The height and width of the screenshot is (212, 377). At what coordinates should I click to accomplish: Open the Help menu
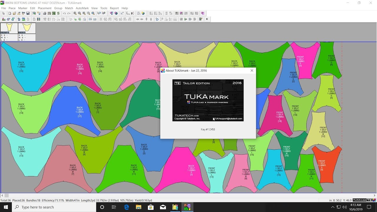[125, 8]
